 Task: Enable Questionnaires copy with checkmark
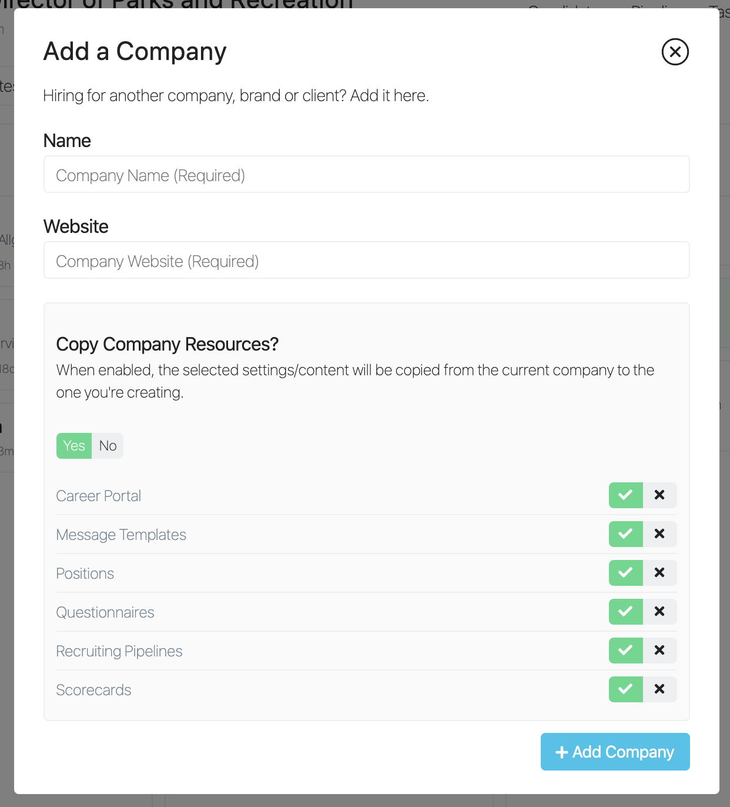625,612
